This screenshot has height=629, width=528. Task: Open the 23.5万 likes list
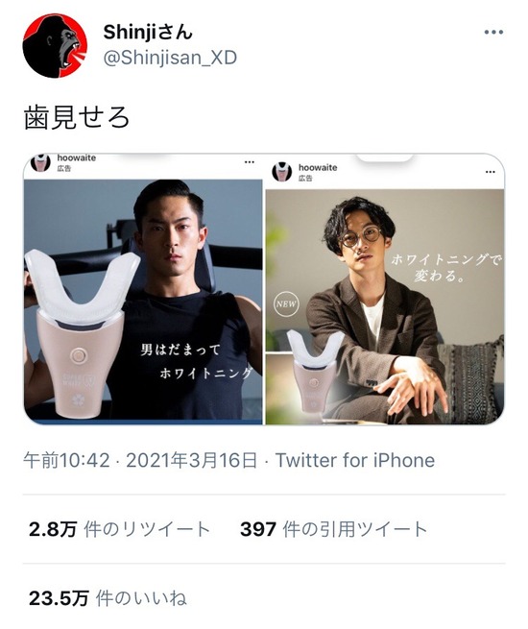[108, 598]
